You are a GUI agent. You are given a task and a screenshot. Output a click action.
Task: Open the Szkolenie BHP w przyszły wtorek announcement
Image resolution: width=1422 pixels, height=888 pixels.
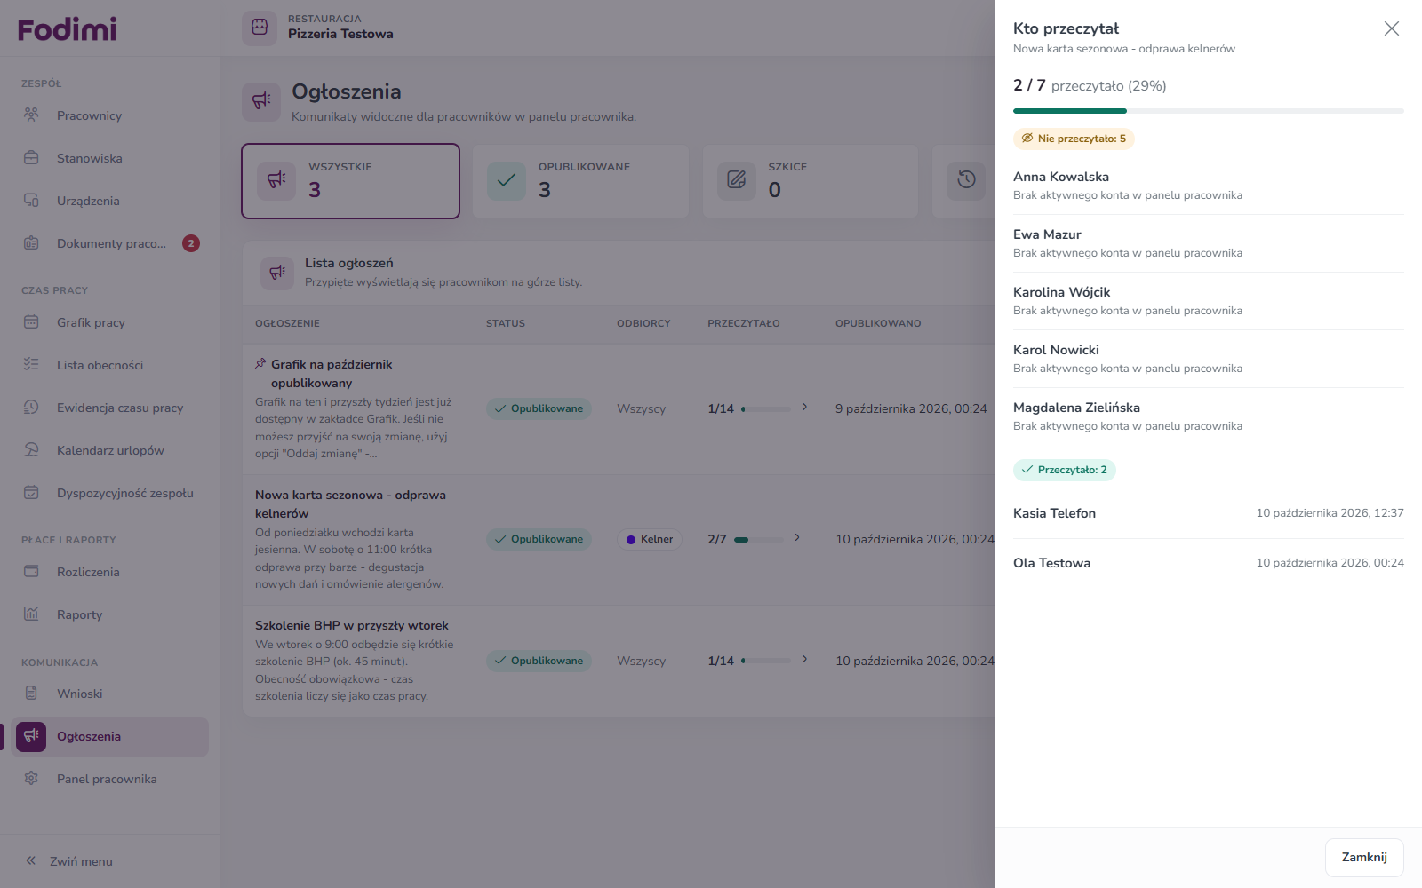click(352, 625)
